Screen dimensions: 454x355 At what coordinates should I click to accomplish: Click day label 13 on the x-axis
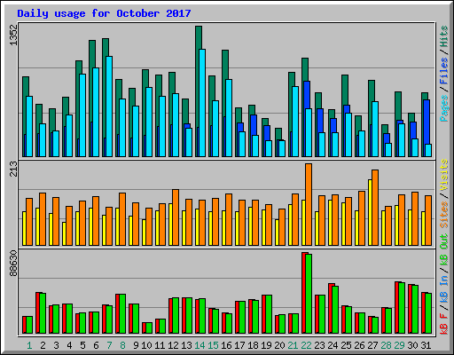pyautogui.click(x=186, y=345)
